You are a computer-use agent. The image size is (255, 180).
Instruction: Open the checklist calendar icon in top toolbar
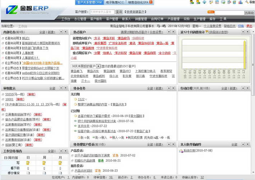(217, 2)
